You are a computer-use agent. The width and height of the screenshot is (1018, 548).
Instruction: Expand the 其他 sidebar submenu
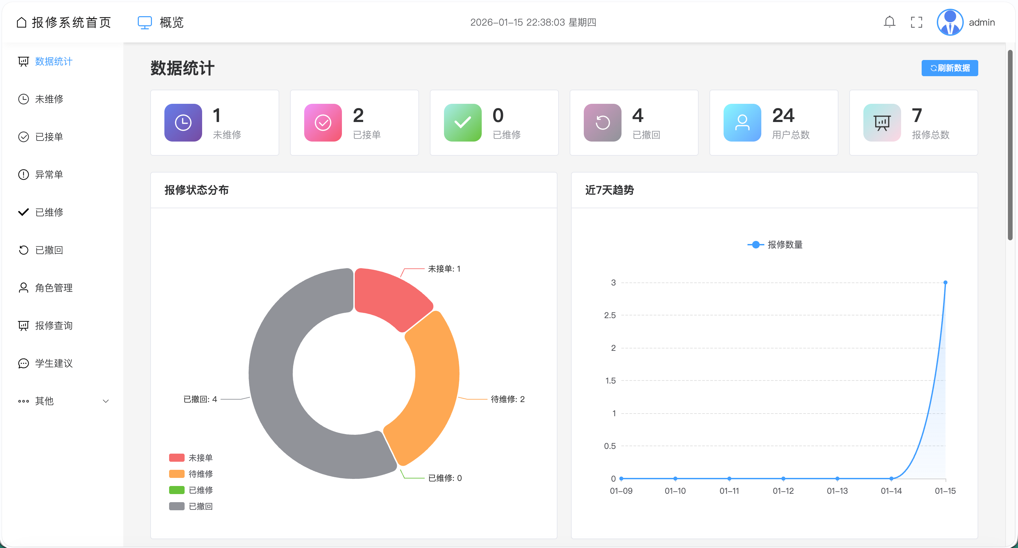(44, 401)
